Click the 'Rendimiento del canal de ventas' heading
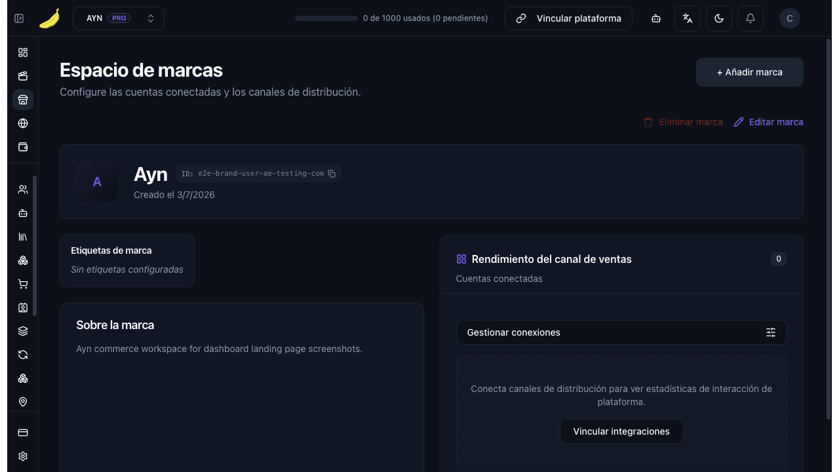The image size is (839, 472). [x=552, y=259]
